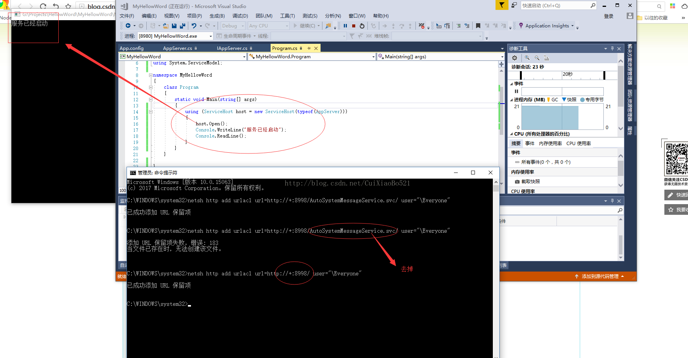Take a memory snapshot via 截取快照
The height and width of the screenshot is (358, 688).
(x=528, y=182)
